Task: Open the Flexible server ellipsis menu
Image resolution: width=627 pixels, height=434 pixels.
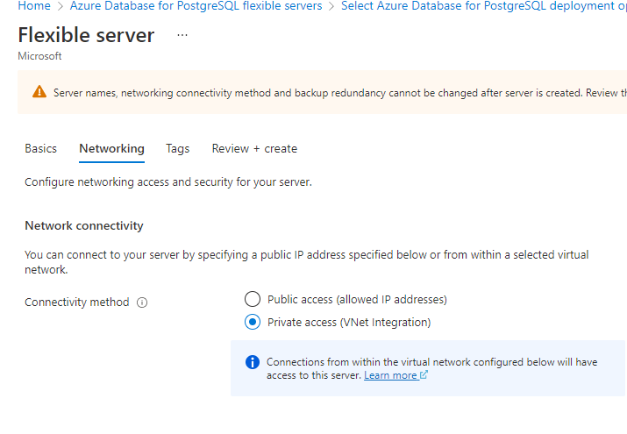Action: point(182,35)
